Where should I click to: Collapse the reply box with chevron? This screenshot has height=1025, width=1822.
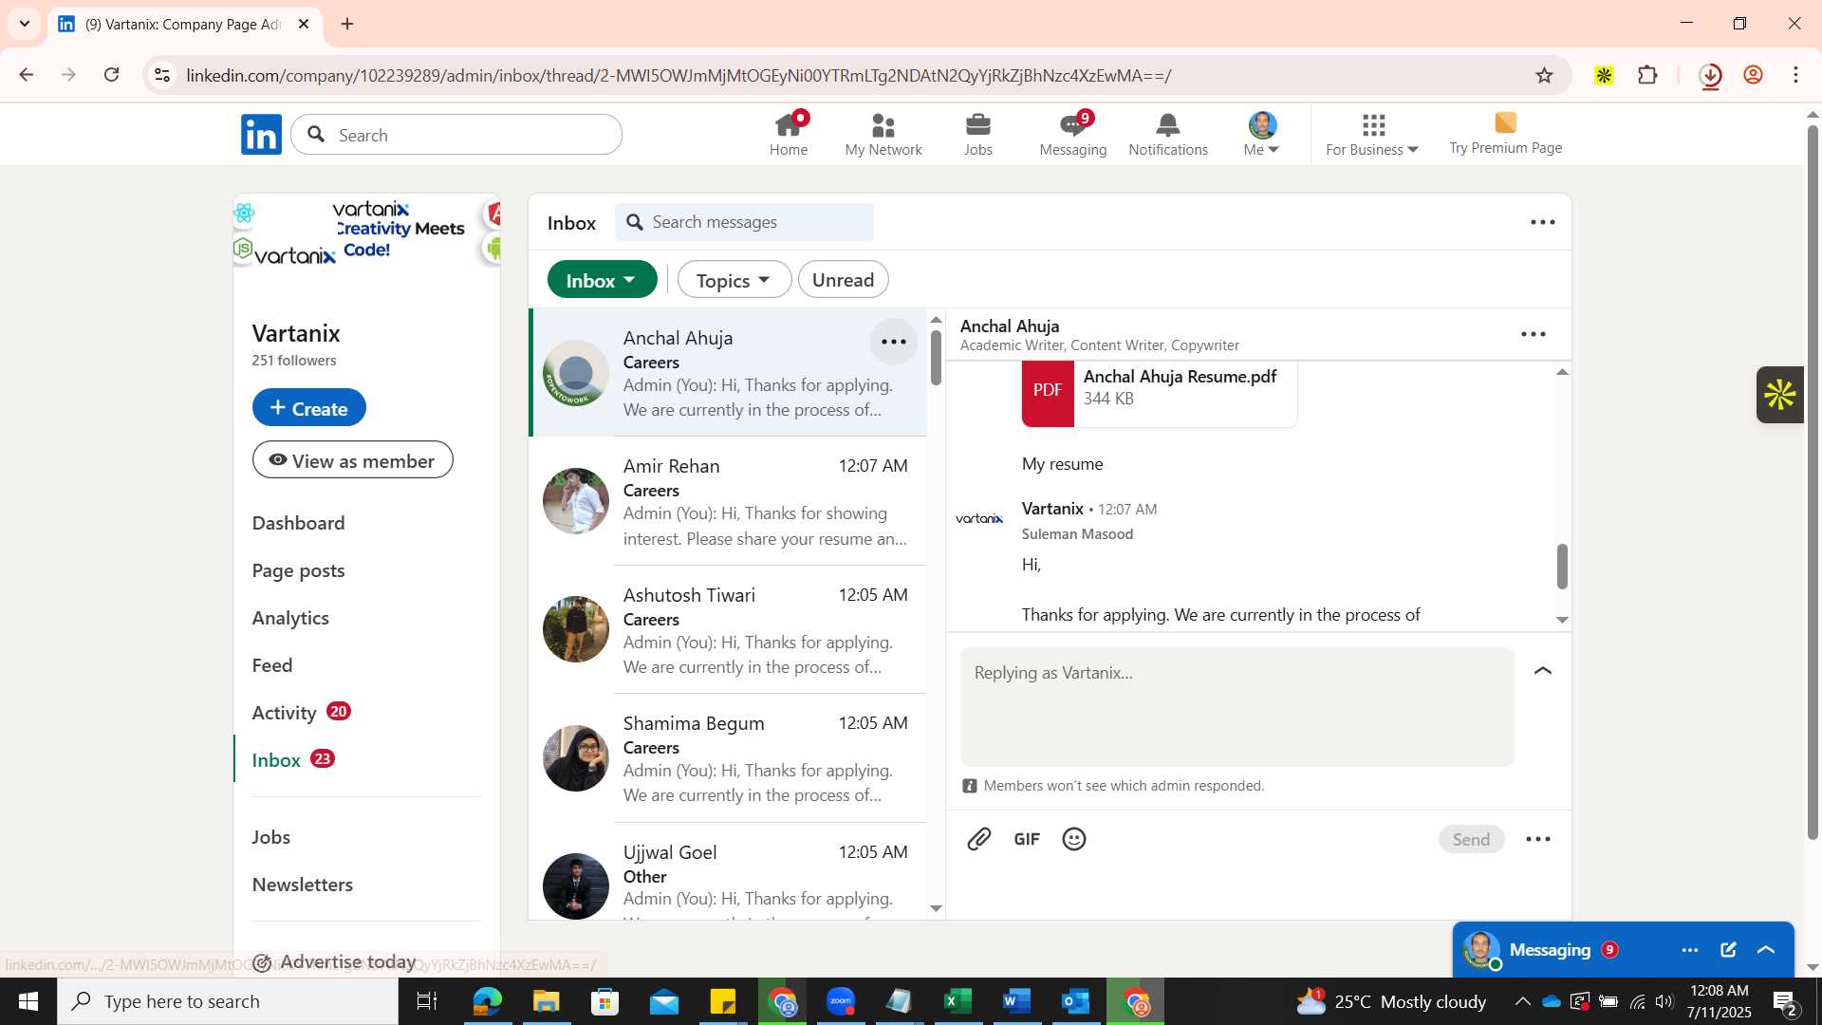point(1543,671)
